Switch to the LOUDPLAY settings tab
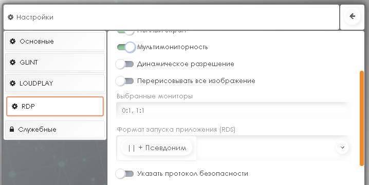 point(55,83)
